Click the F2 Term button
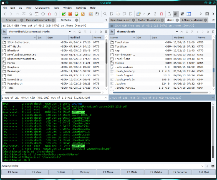The height and width of the screenshot is (180, 217). coord(13,172)
